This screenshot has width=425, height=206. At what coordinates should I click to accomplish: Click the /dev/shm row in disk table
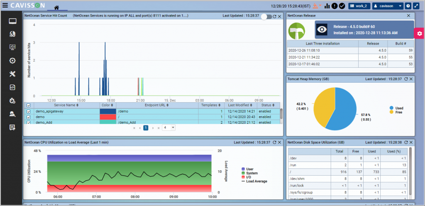(348, 179)
